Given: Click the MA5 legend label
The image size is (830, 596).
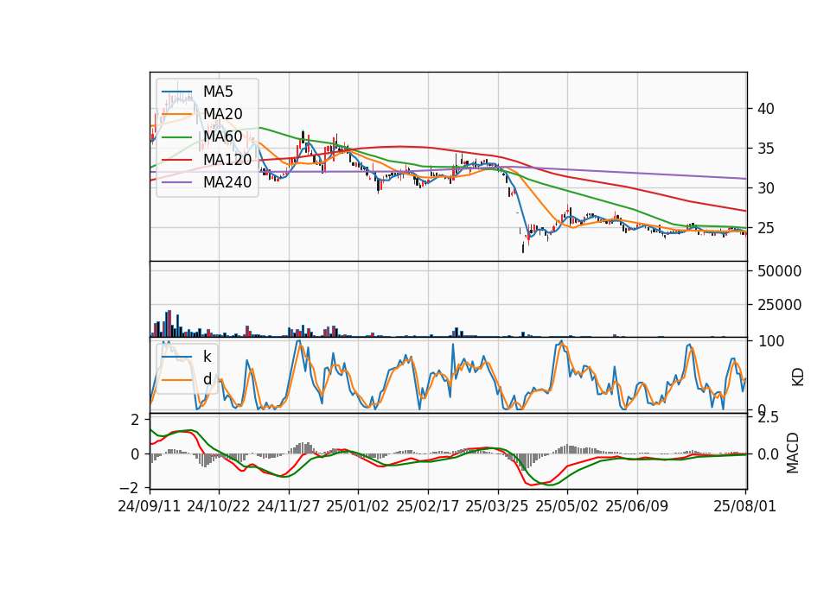Looking at the screenshot, I should point(218,92).
